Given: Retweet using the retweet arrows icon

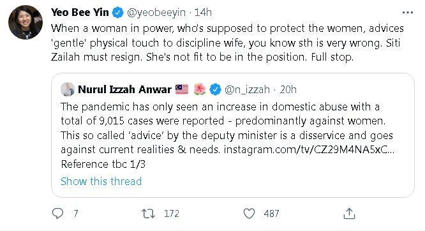Looking at the screenshot, I should point(149,214).
